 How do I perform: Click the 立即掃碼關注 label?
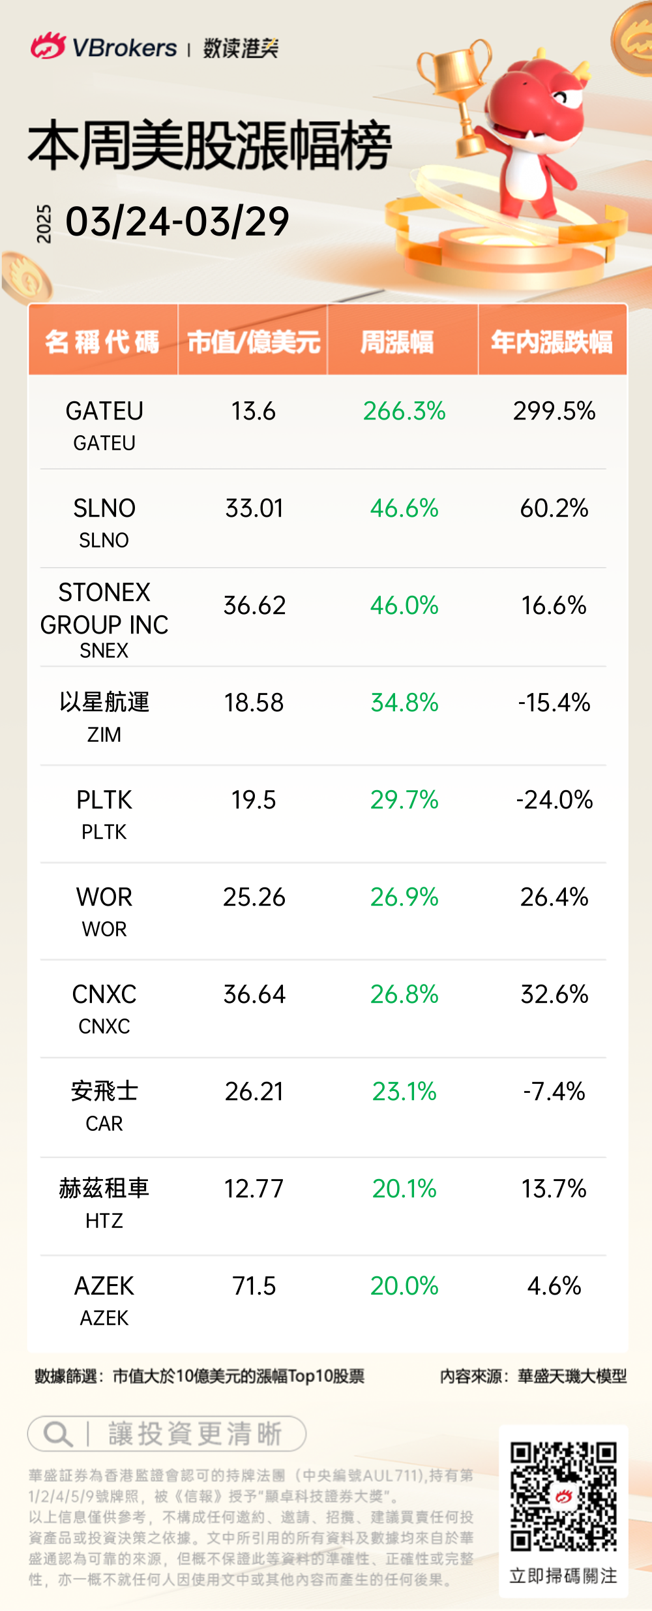(x=563, y=1576)
